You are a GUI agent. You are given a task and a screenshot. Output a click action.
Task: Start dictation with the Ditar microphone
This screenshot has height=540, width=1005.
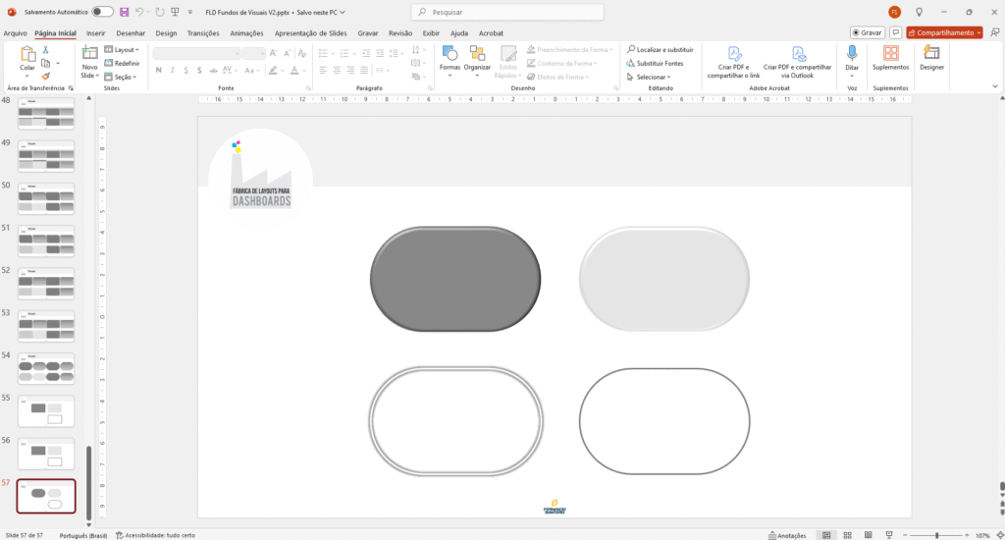point(852,56)
